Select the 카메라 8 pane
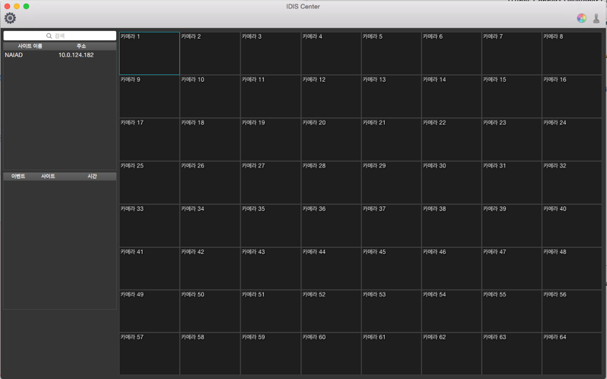 point(572,53)
